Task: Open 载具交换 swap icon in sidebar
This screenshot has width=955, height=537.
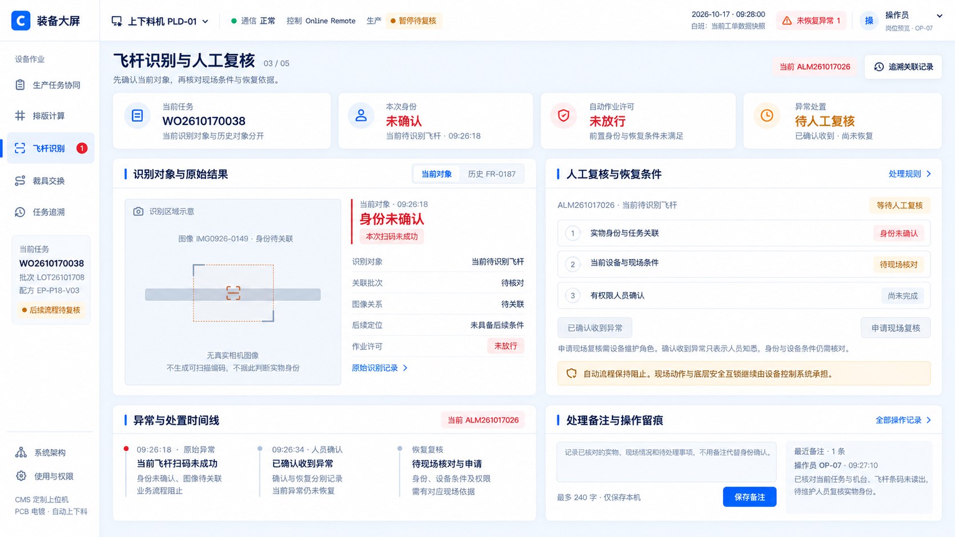Action: click(x=20, y=181)
